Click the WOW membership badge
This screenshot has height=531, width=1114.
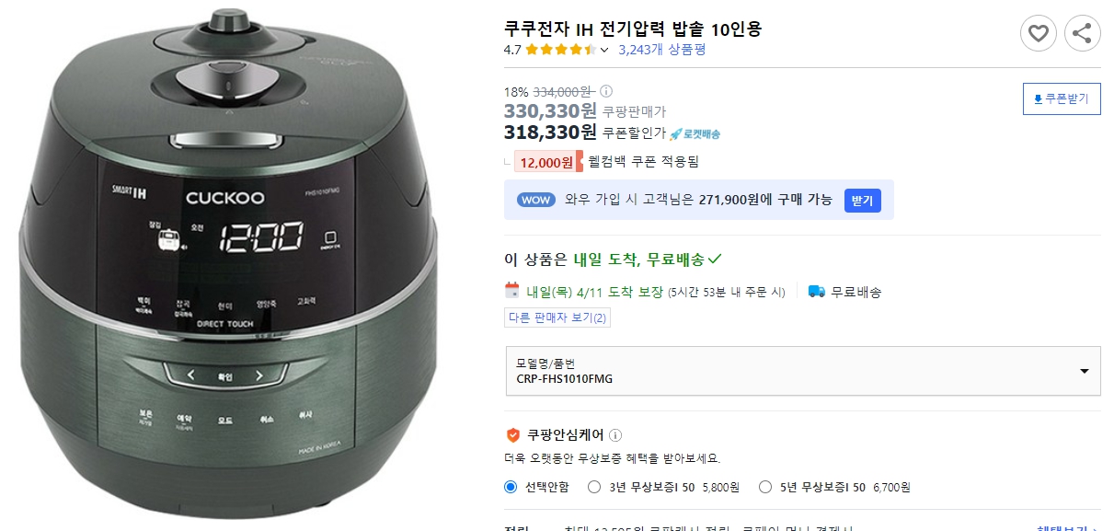(x=535, y=200)
